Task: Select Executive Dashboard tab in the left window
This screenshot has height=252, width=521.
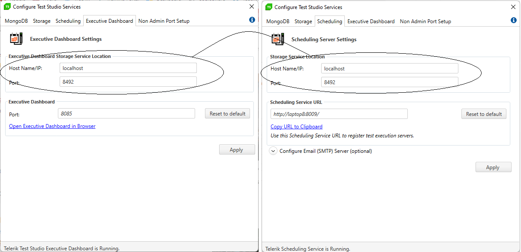Action: click(x=109, y=21)
